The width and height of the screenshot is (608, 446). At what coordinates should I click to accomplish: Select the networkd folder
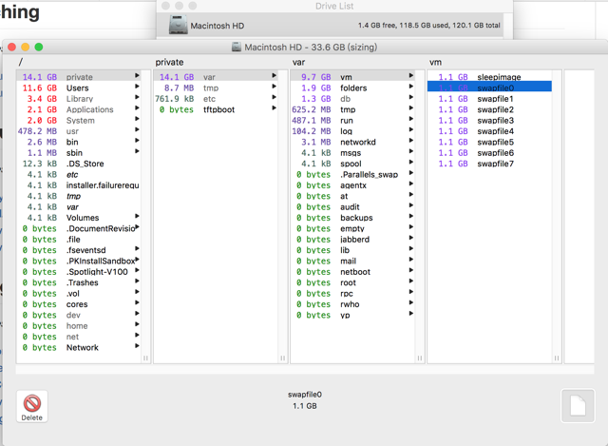pos(352,142)
